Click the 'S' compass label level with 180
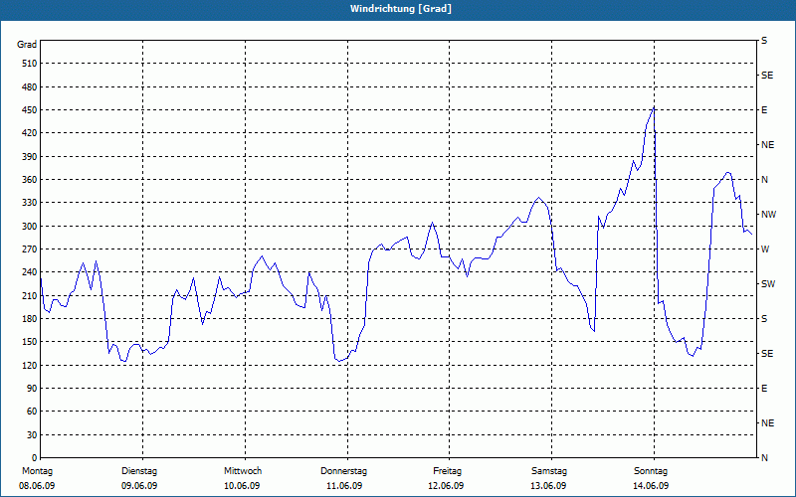796x497 pixels. pos(764,319)
